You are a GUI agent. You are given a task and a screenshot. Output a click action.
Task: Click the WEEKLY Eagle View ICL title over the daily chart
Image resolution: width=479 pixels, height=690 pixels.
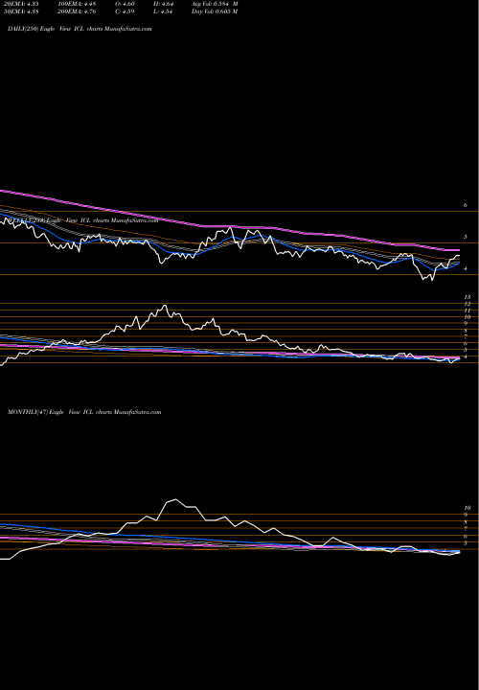[x=83, y=220]
